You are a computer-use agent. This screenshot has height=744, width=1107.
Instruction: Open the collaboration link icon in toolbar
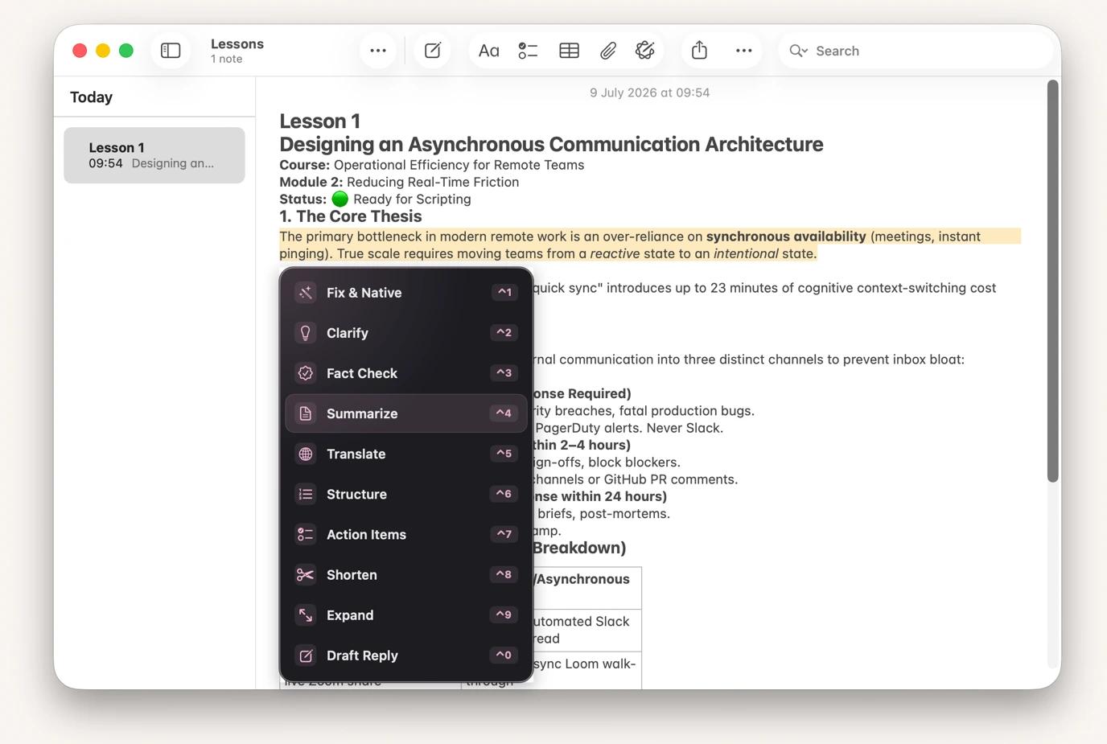tap(645, 51)
